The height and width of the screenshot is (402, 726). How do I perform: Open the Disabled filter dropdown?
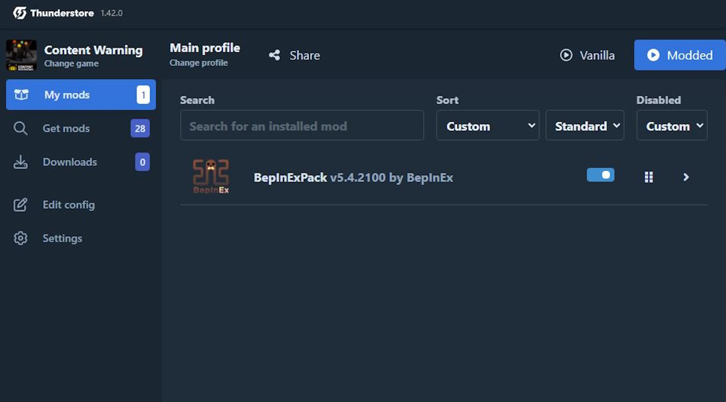pos(671,125)
